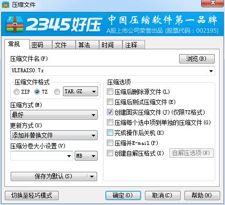Image resolution: width=225 pixels, height=205 pixels.
Task: Open the TAR.GZ format dropdown
Action: click(81, 91)
